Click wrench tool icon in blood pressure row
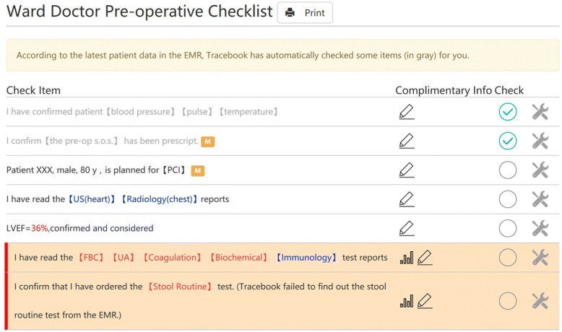This screenshot has height=332, width=562. pyautogui.click(x=540, y=112)
